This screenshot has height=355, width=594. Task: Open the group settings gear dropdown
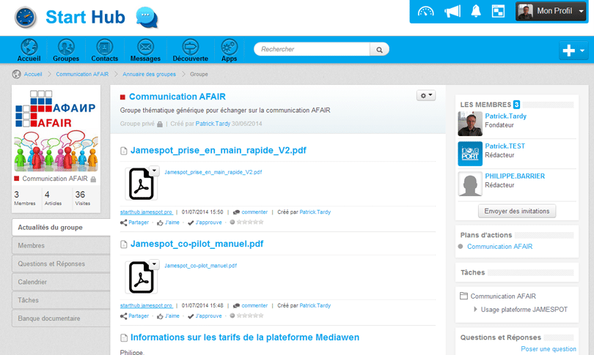coord(426,95)
